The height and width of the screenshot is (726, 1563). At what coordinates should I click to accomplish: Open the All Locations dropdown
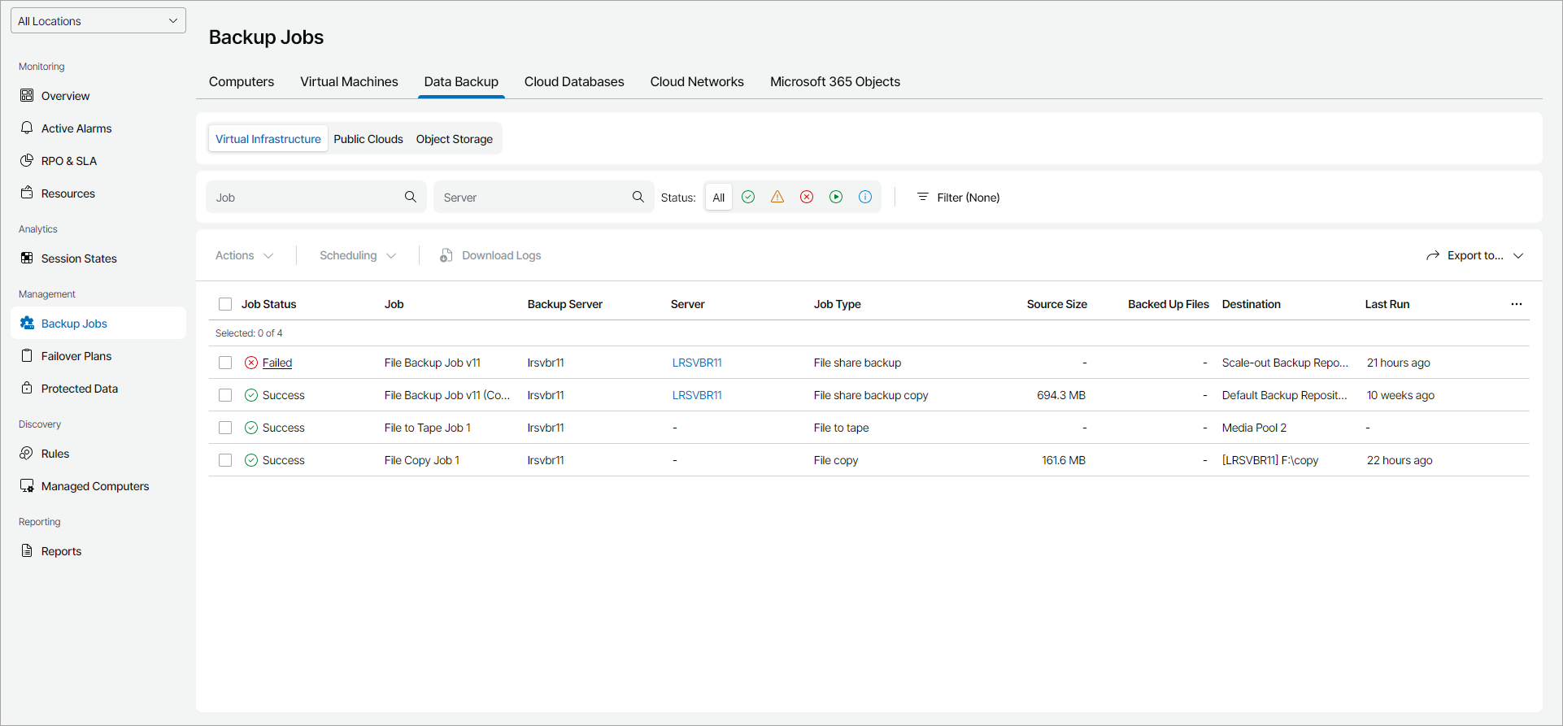(98, 21)
